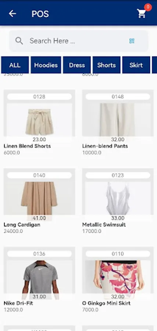Switch to the Shorts category

pos(107,65)
